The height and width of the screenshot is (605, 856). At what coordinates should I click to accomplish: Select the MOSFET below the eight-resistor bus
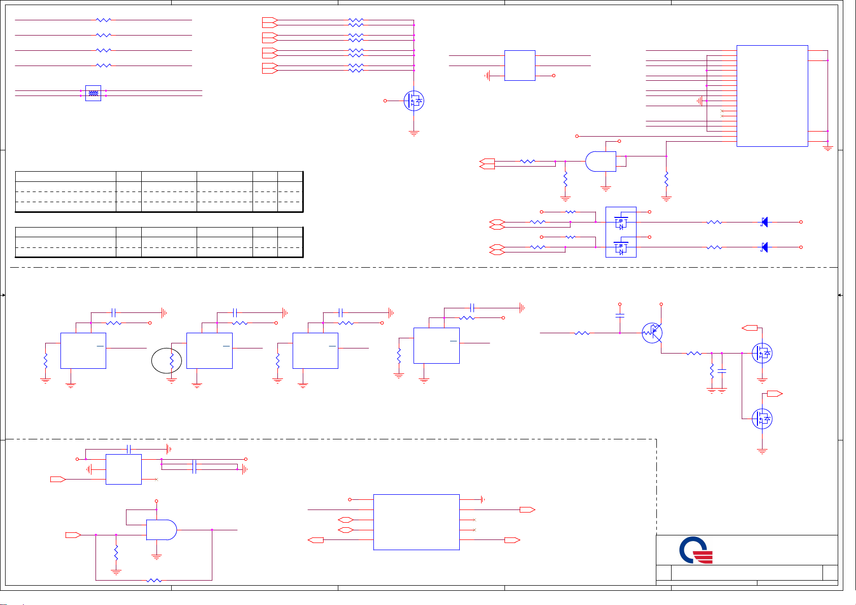[414, 101]
